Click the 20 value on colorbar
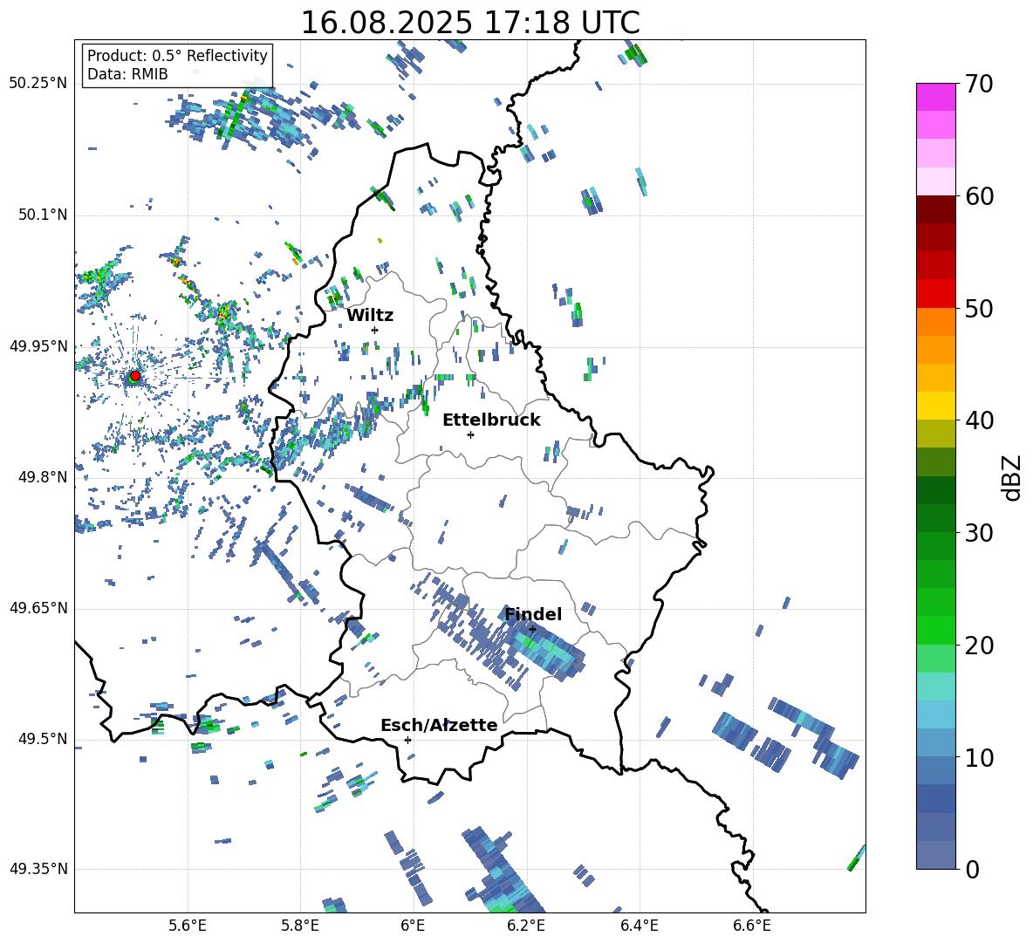 [x=979, y=646]
